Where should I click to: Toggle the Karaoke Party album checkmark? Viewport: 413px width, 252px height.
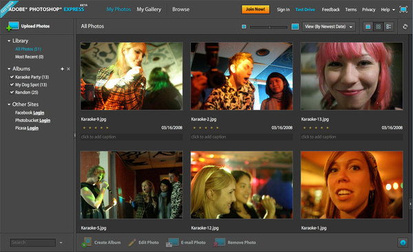tap(12, 77)
